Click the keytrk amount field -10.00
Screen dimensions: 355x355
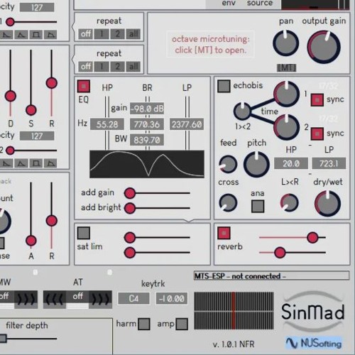(x=172, y=298)
